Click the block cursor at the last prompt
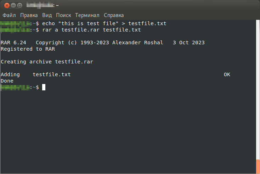260x174 pixels. pyautogui.click(x=44, y=87)
